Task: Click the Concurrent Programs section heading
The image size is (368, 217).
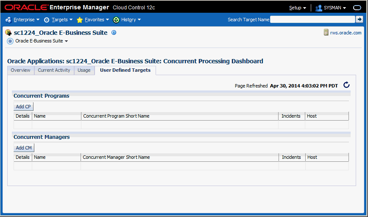Action: click(x=41, y=96)
